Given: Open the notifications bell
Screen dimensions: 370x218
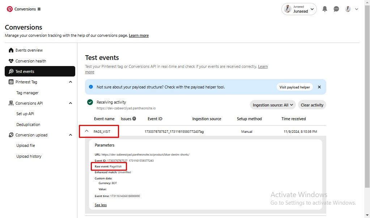Looking at the screenshot, I should click(x=325, y=9).
